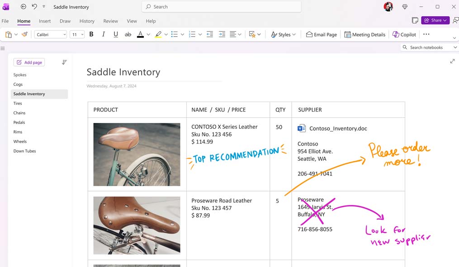Open the font size 11 dropdown

point(77,34)
